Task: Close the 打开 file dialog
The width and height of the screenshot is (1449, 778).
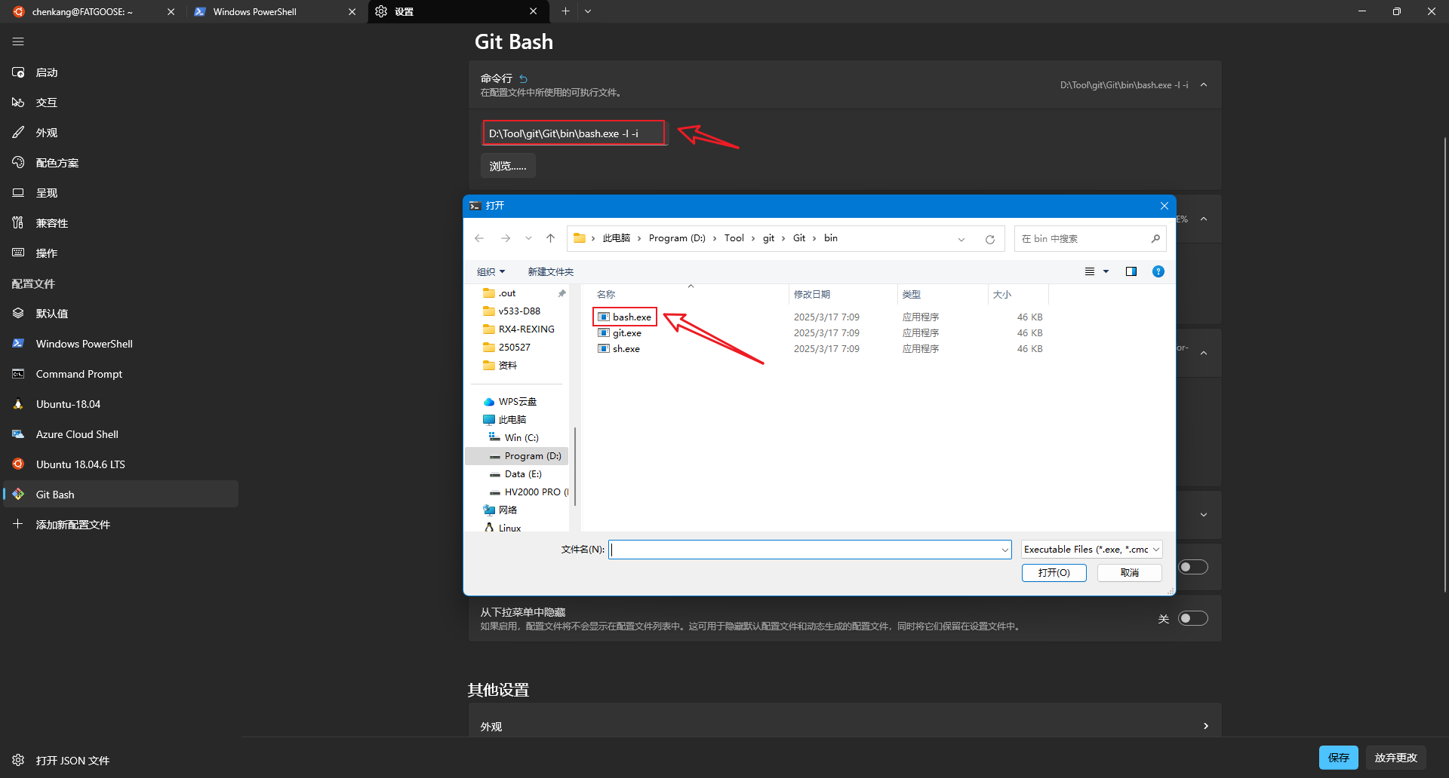Action: pyautogui.click(x=1164, y=206)
